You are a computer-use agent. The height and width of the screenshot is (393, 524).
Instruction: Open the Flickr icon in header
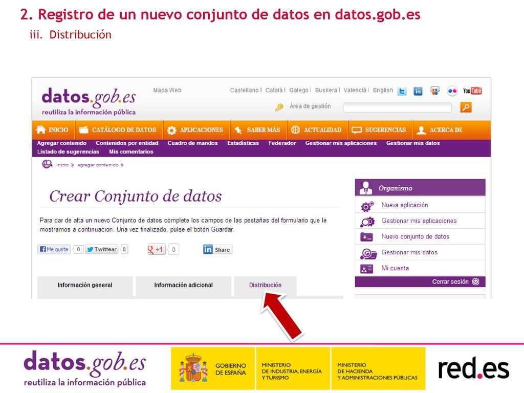click(x=452, y=91)
